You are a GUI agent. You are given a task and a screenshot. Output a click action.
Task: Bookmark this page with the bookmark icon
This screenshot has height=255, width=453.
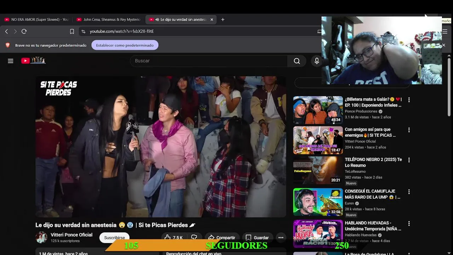pos(72,32)
